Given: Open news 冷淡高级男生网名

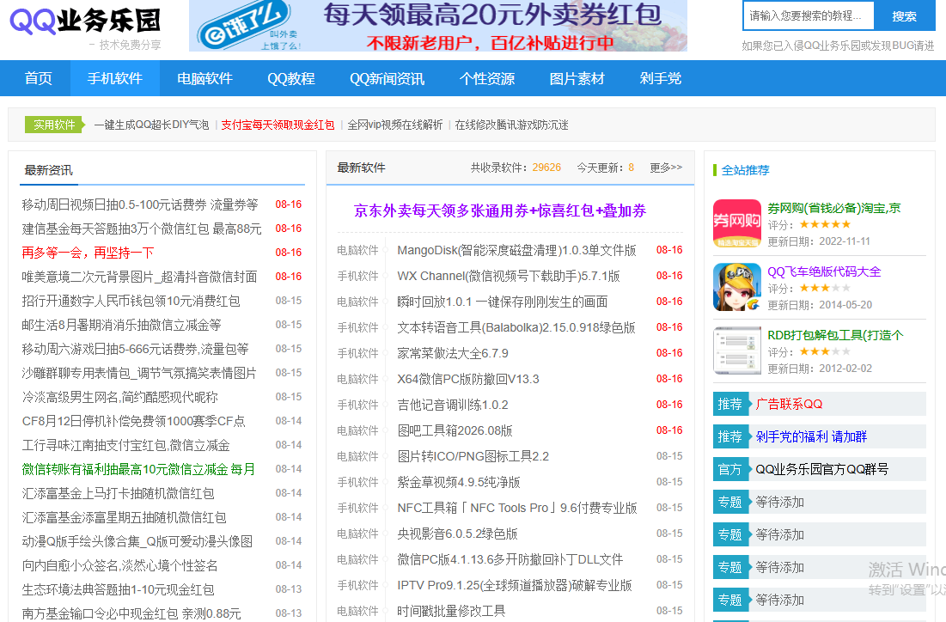Looking at the screenshot, I should (x=120, y=398).
